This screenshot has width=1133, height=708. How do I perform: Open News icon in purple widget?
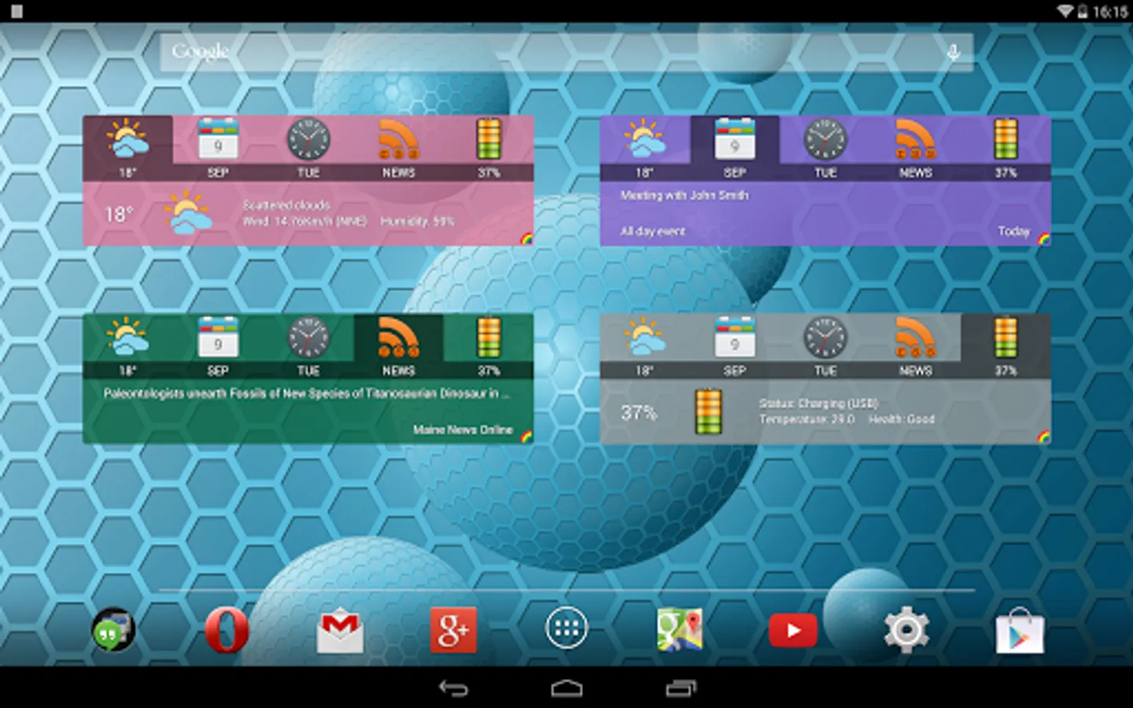[x=916, y=139]
